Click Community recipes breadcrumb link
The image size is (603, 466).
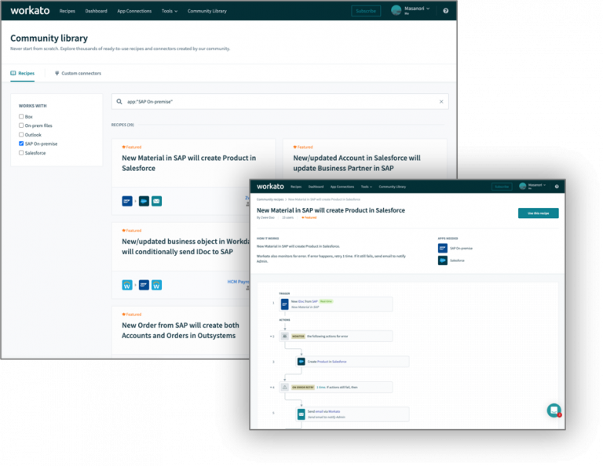270,199
